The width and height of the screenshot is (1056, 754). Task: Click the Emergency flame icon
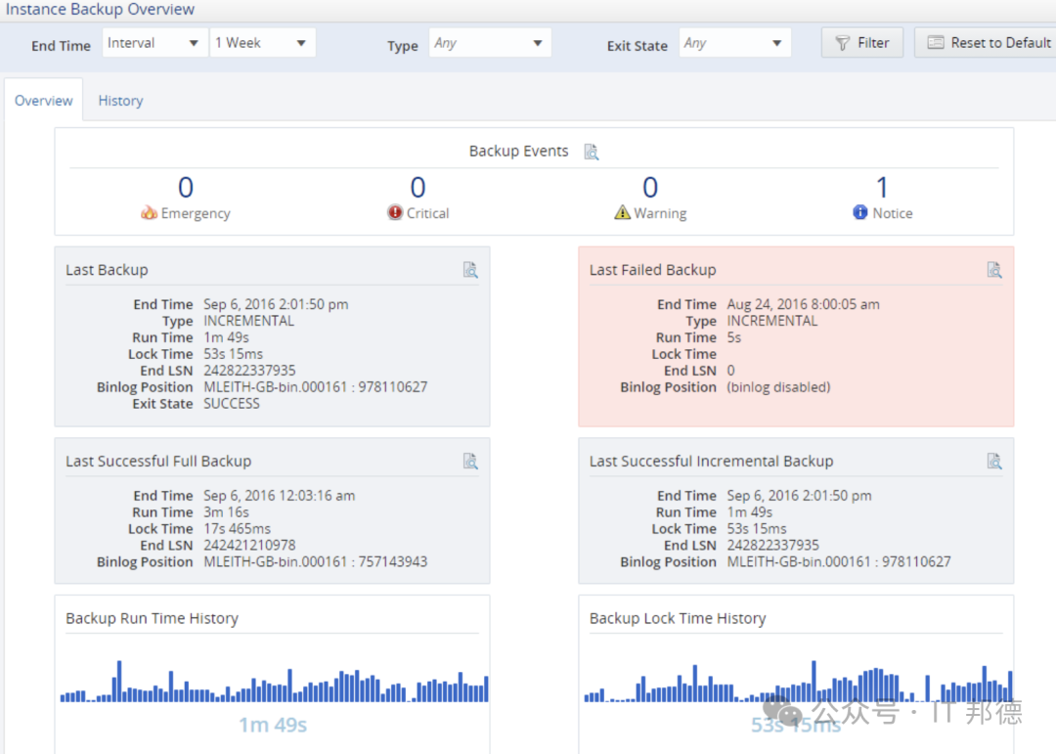[149, 213]
